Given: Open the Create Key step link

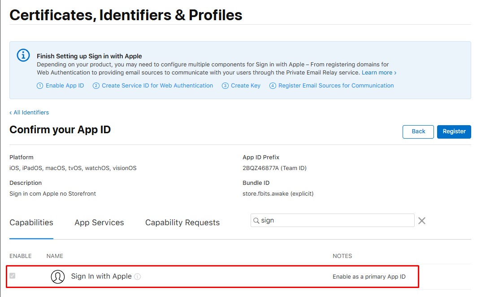Looking at the screenshot, I should pyautogui.click(x=241, y=86).
